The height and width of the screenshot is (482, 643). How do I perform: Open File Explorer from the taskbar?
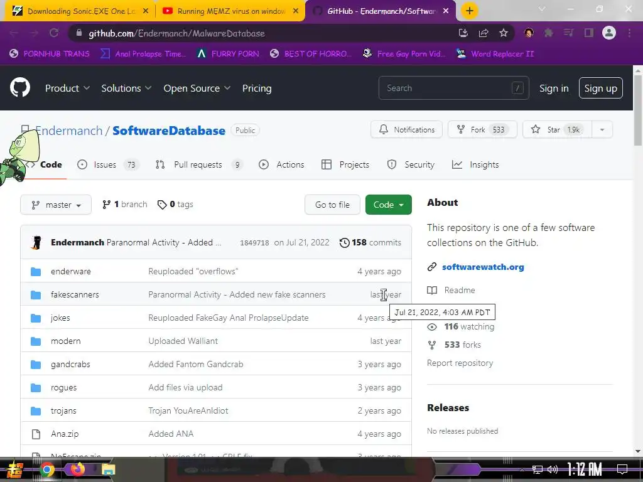click(x=108, y=470)
